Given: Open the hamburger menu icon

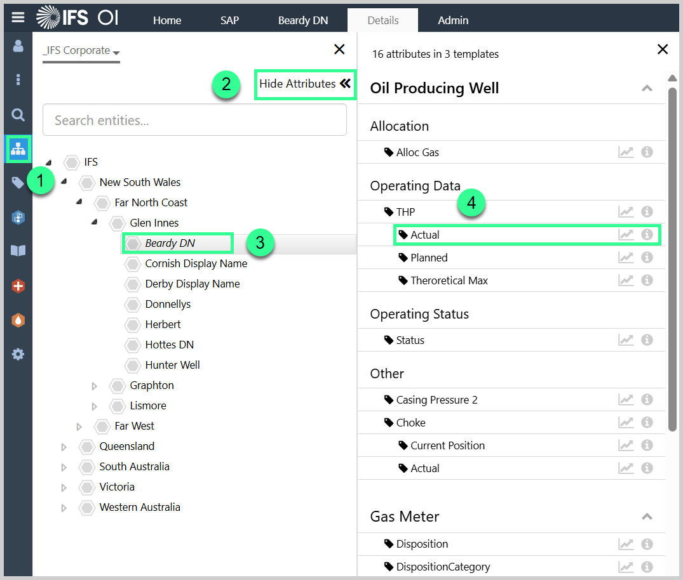Looking at the screenshot, I should coord(18,17).
